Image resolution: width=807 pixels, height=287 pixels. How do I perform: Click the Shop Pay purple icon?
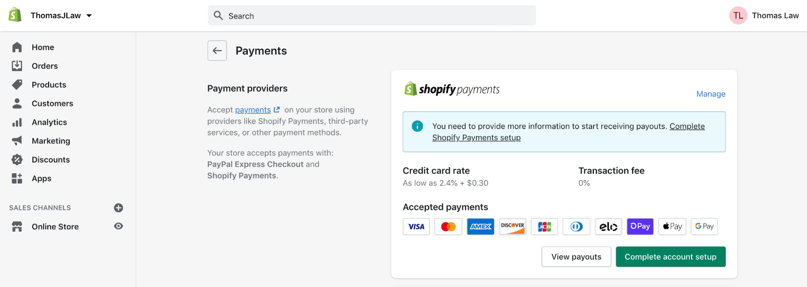[x=640, y=226]
